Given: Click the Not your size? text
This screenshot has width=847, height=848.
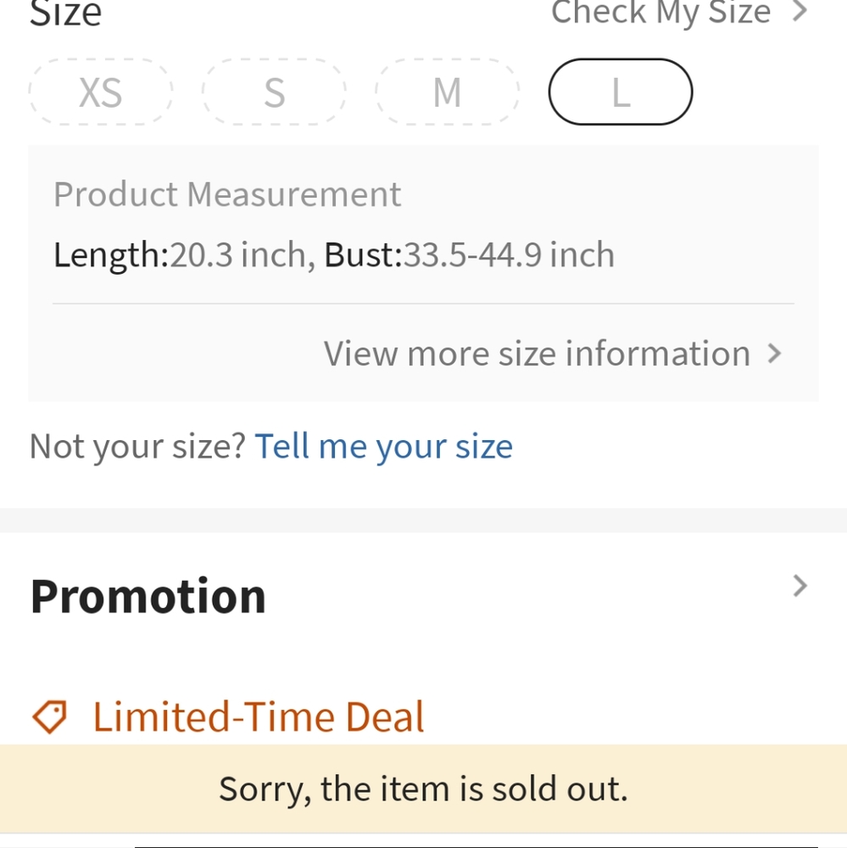Looking at the screenshot, I should click(x=138, y=447).
